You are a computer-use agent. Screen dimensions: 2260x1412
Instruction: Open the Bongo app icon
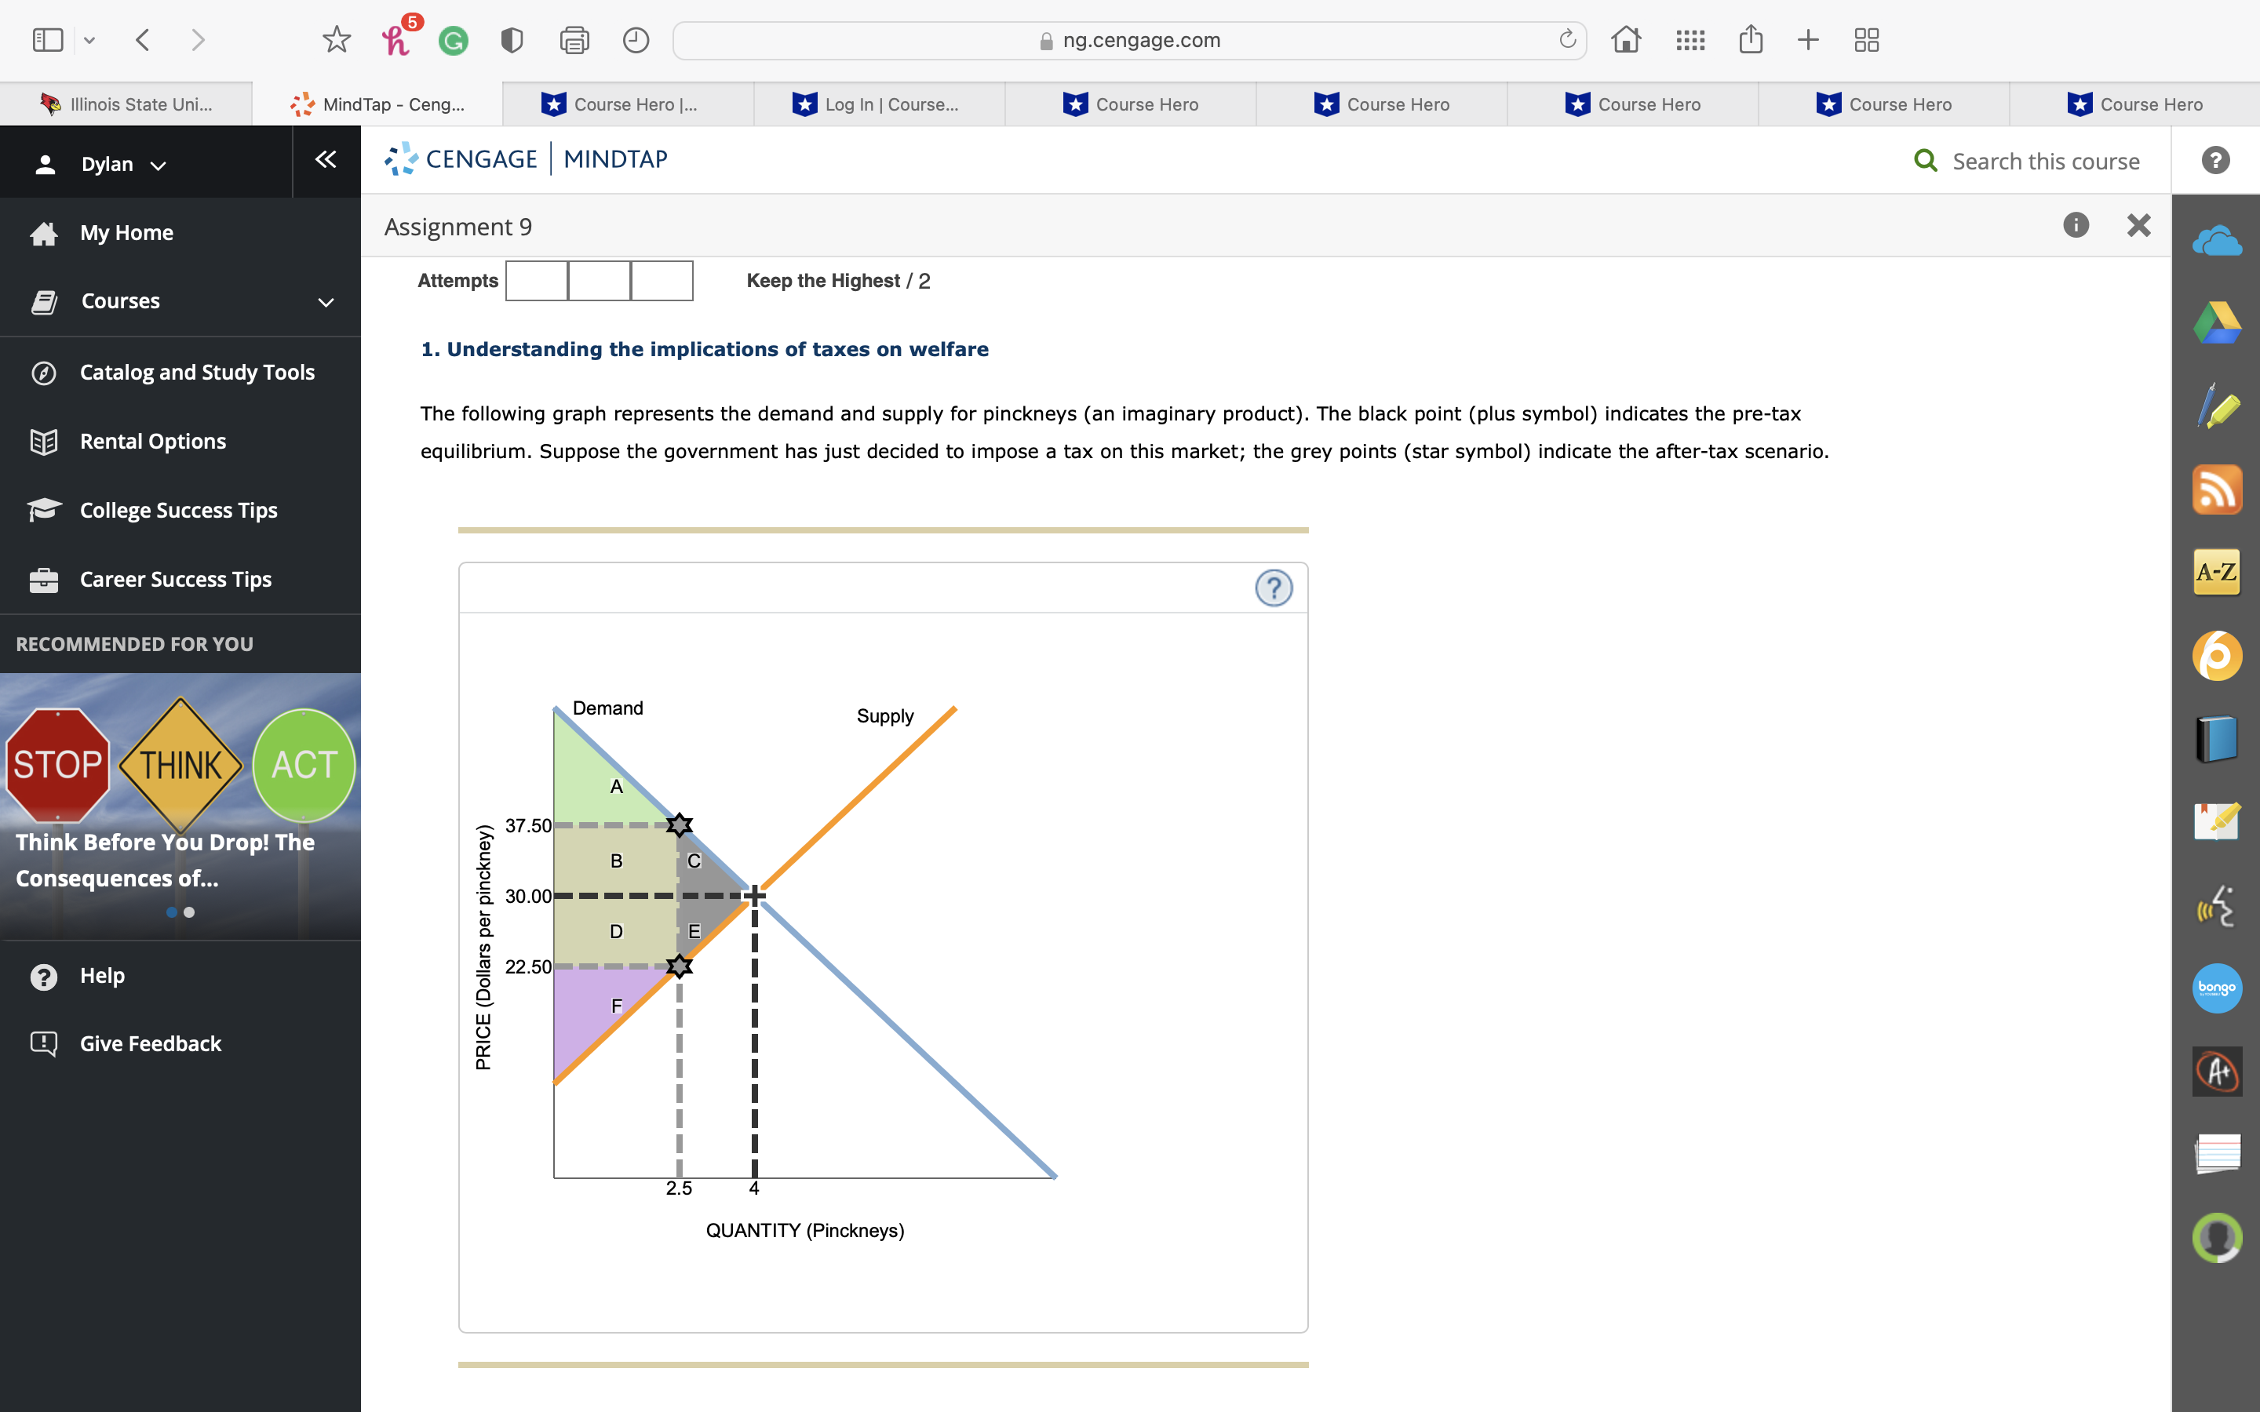pyautogui.click(x=2216, y=988)
